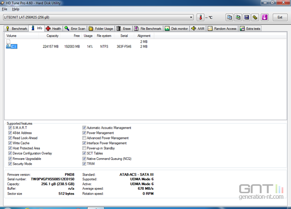Select the C: volume drive icon
This screenshot has height=209, width=291.
click(x=9, y=46)
